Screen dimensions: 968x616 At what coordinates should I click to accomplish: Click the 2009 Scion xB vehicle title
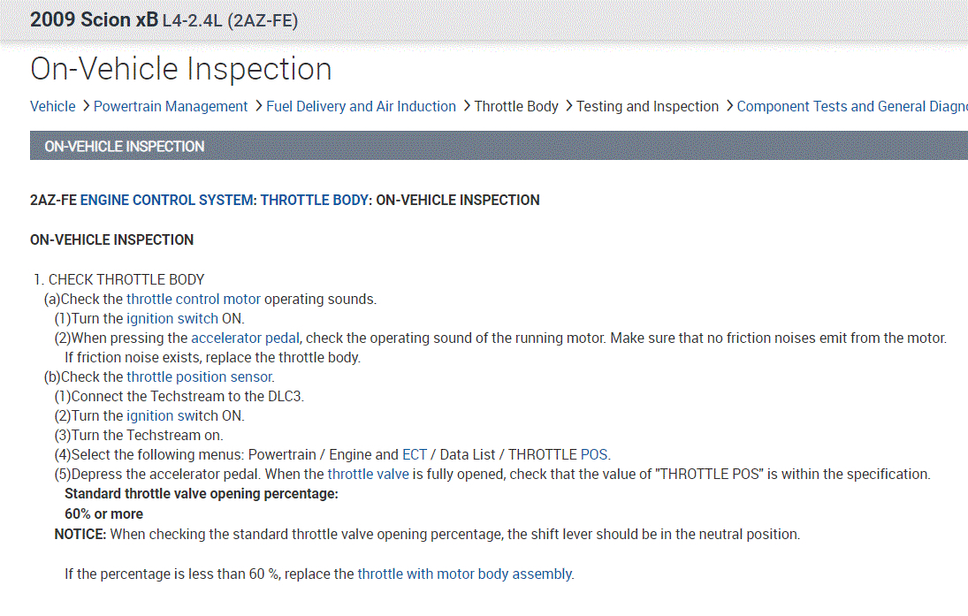click(x=93, y=20)
